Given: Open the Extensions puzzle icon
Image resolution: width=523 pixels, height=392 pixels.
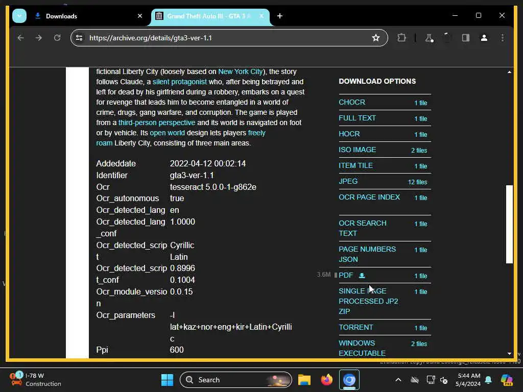Looking at the screenshot, I should click(x=401, y=38).
